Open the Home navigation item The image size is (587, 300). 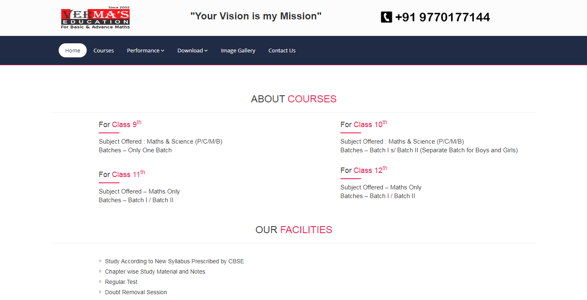73,50
